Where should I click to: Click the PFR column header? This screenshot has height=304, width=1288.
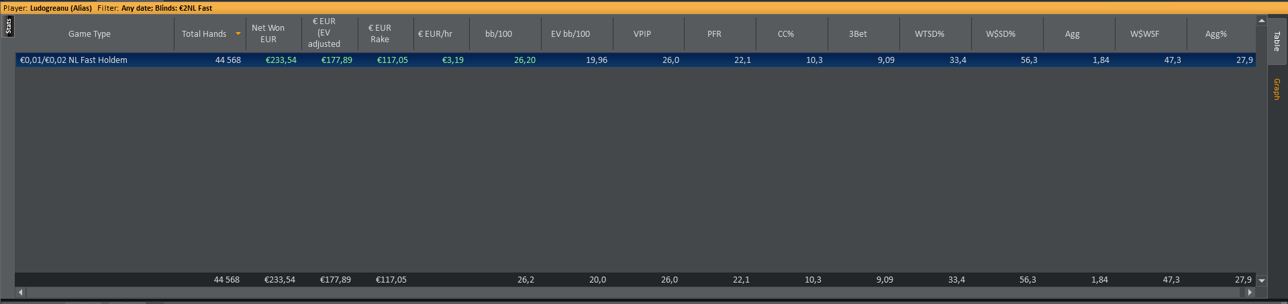pos(714,33)
